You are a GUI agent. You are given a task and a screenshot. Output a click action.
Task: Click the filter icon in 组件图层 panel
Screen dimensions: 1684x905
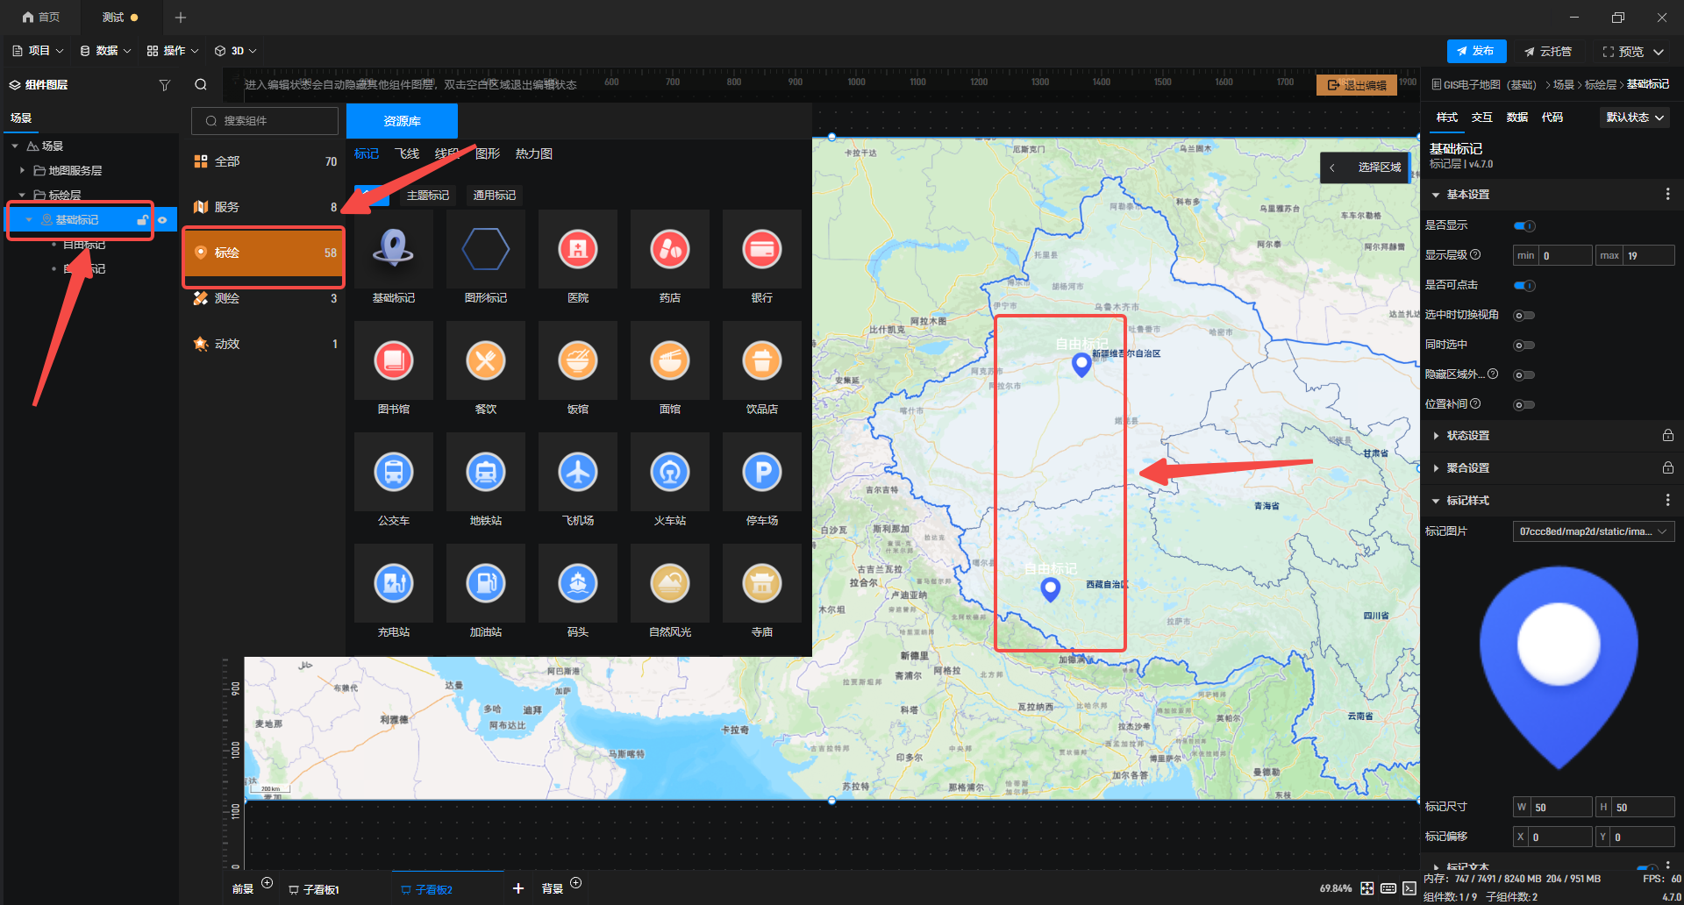[164, 85]
